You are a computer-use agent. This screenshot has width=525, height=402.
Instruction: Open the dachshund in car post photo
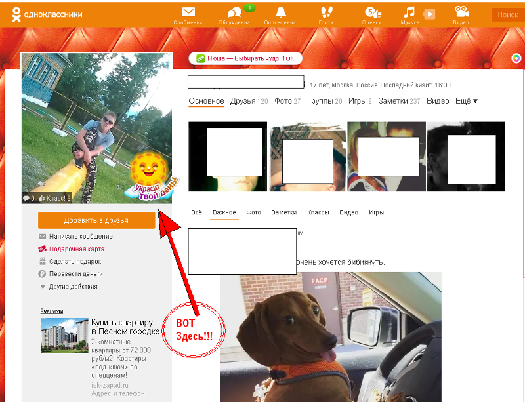click(331, 337)
